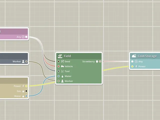Select the Any output port on pink node
The width and height of the screenshot is (160, 120).
[x=26, y=37]
